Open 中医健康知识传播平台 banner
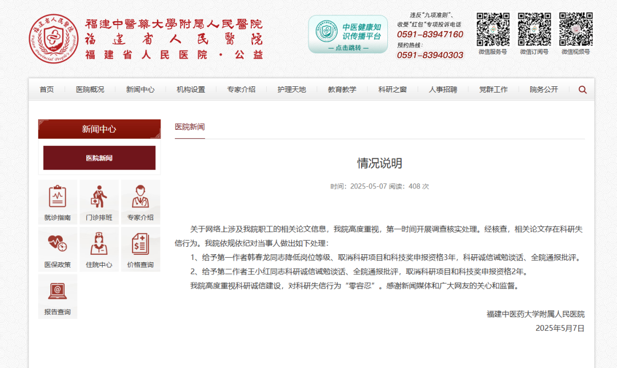This screenshot has height=368, width=617. pyautogui.click(x=348, y=34)
